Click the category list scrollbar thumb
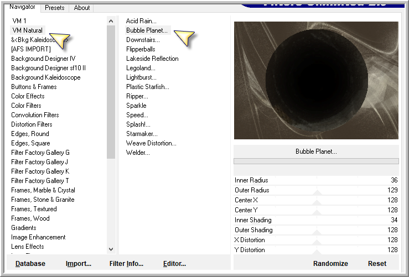This screenshot has width=409, height=277. pos(111,92)
